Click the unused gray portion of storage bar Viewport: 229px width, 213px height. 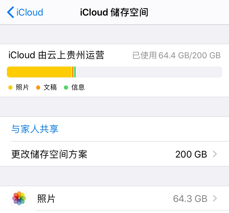(149, 72)
